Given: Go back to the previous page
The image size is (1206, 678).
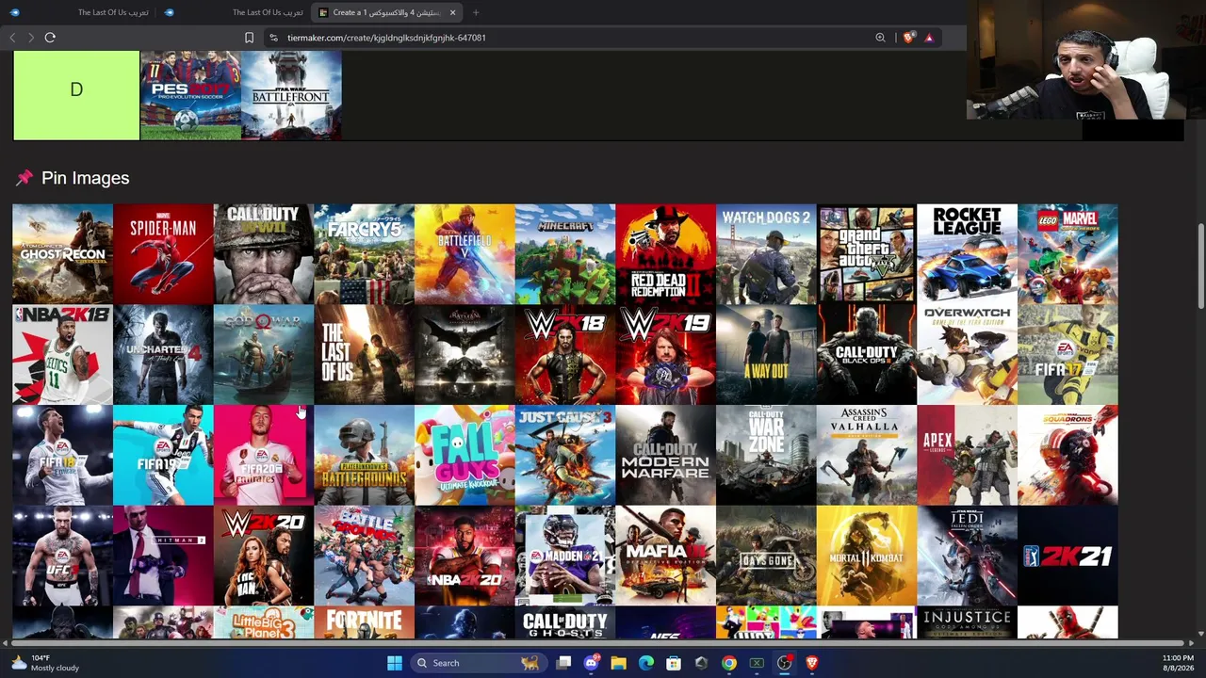Looking at the screenshot, I should click(12, 38).
